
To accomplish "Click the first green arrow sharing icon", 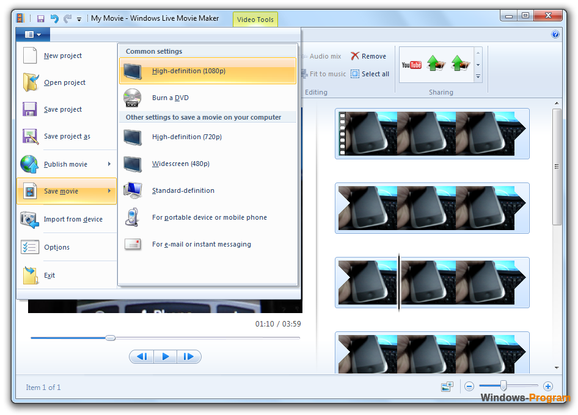I will [436, 63].
